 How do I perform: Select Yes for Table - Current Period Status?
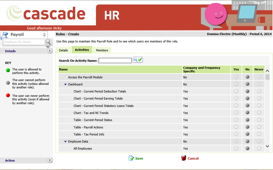(236, 120)
